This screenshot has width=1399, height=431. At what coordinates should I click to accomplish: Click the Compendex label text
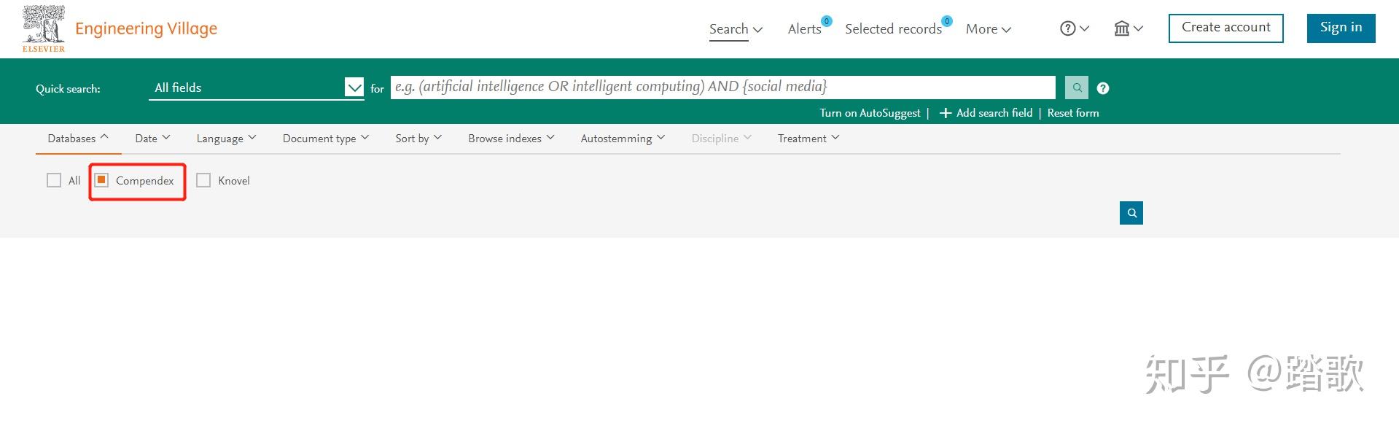coord(144,181)
